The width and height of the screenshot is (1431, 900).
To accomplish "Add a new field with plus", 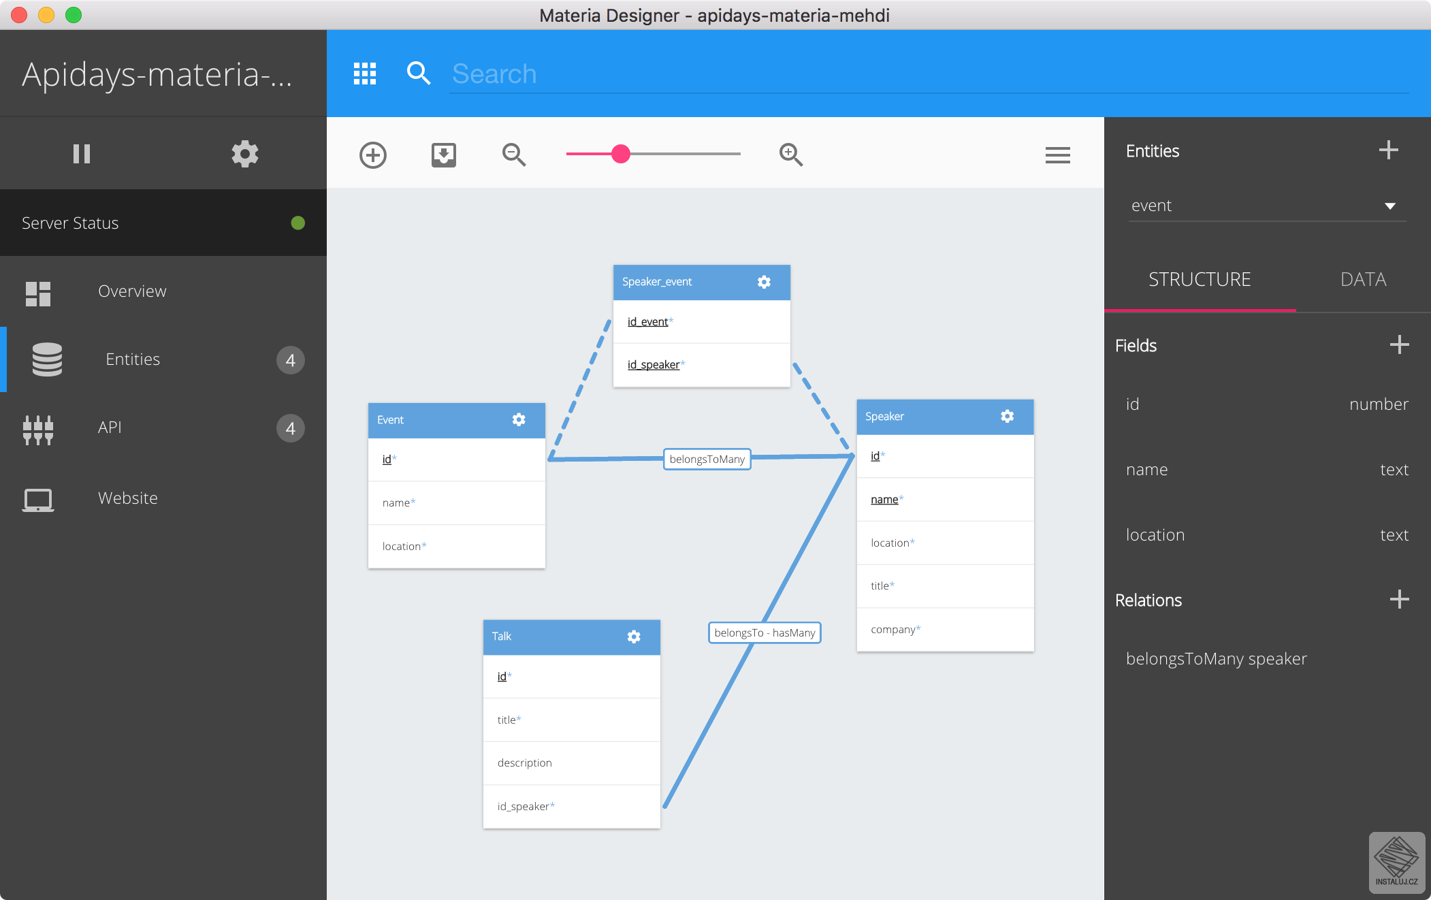I will (x=1399, y=345).
